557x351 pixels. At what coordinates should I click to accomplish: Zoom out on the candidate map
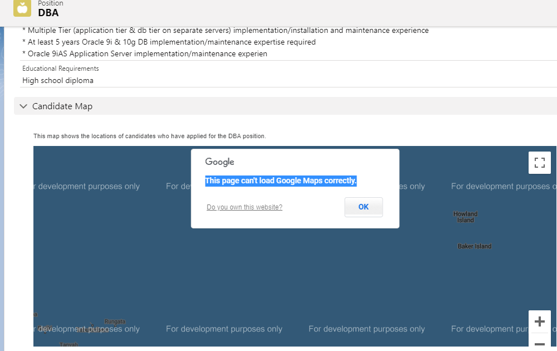pos(539,344)
